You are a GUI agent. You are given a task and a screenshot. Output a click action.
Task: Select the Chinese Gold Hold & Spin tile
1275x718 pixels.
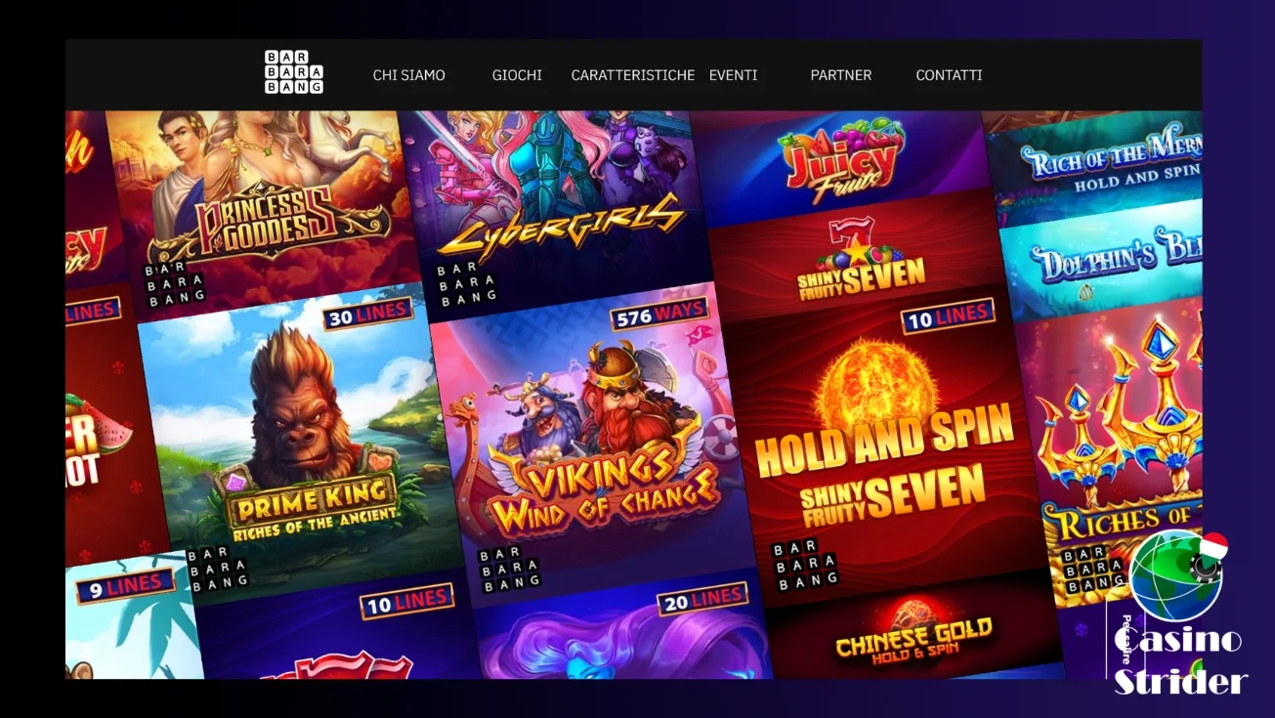point(914,633)
